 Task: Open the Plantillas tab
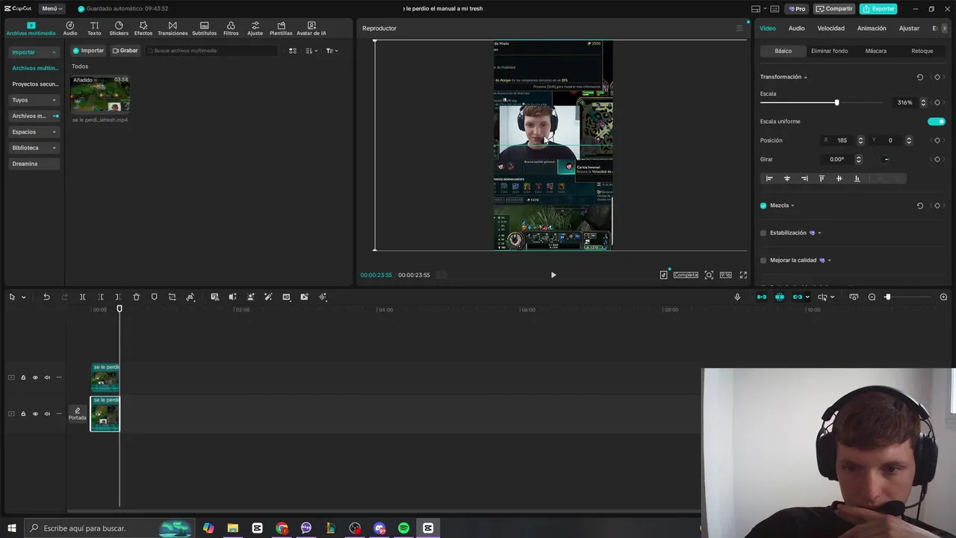click(x=281, y=28)
